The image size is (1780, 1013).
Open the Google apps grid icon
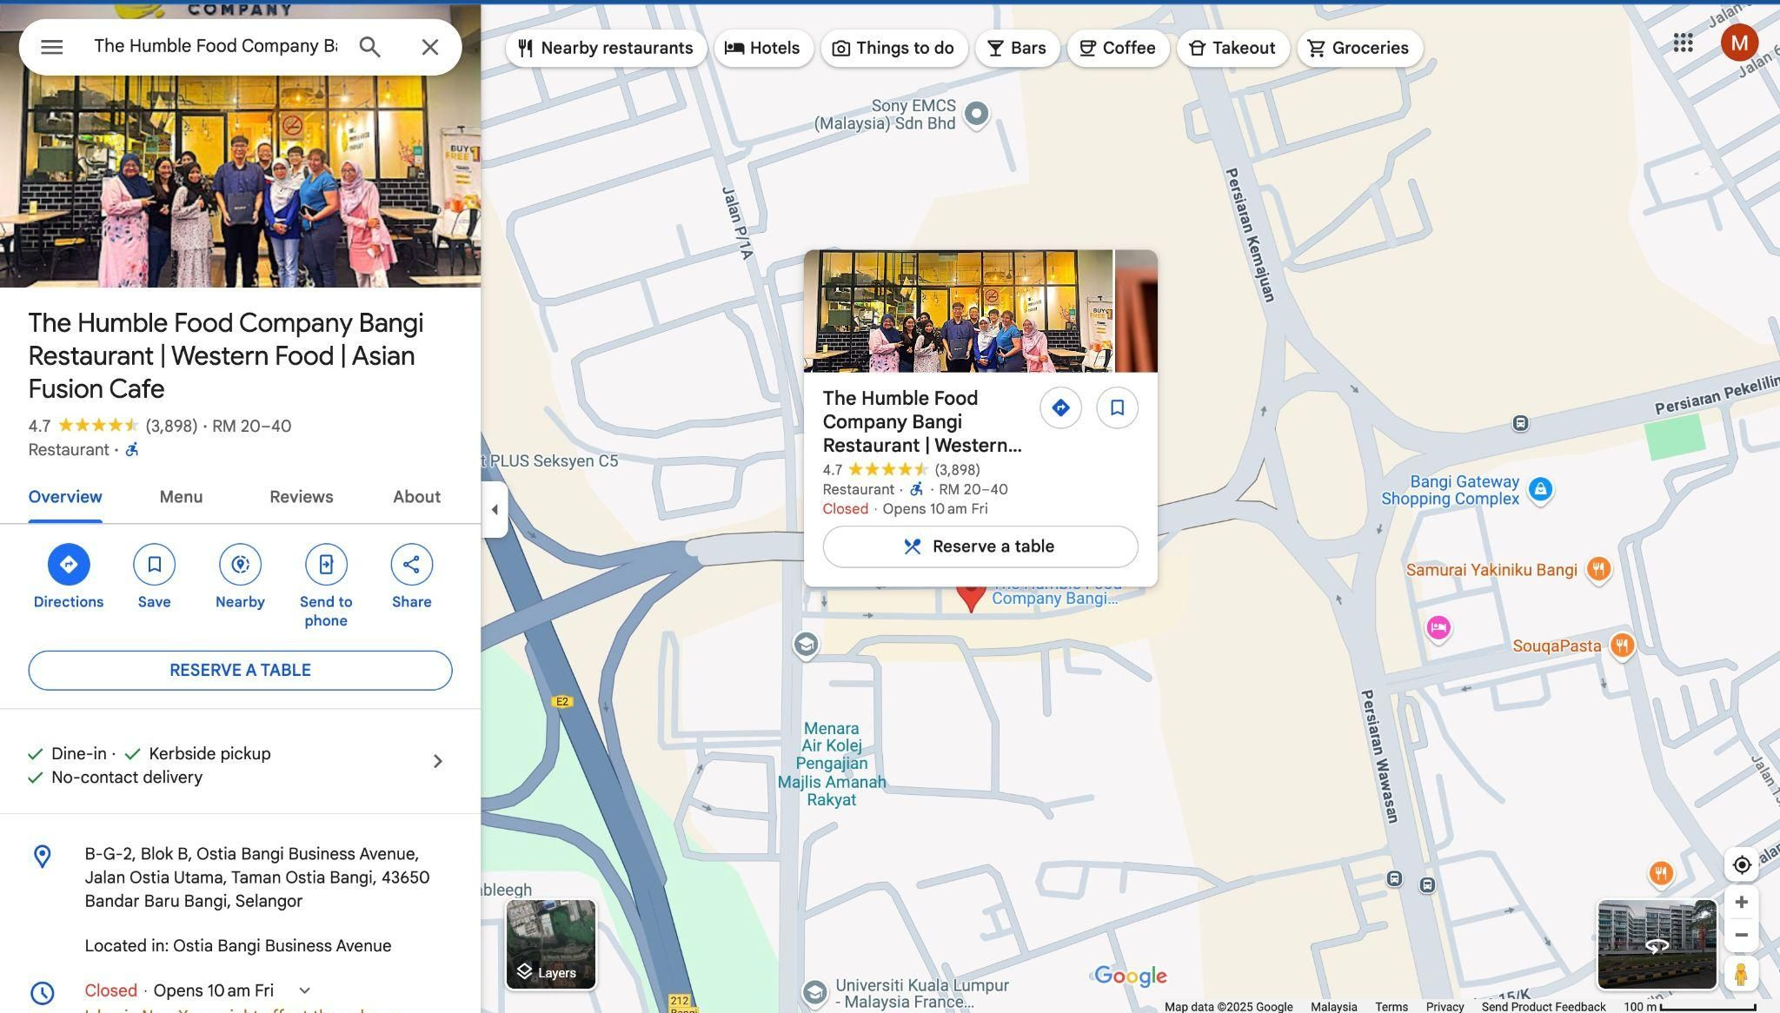tap(1683, 43)
